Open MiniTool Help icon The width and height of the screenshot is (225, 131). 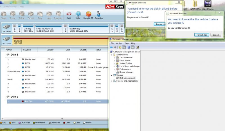(x=78, y=15)
